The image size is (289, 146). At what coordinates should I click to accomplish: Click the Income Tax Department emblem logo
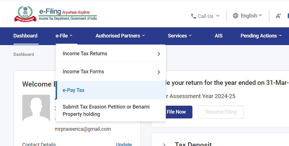[x=25, y=14]
